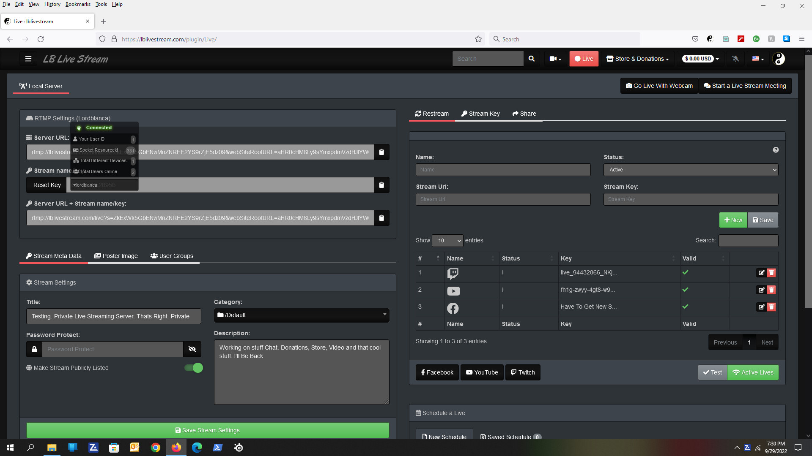Start a Live Stream Meeting
The image size is (812, 456).
pos(744,85)
